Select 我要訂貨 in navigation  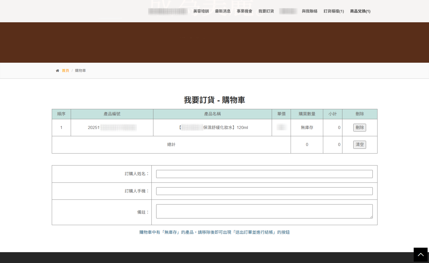click(x=266, y=11)
